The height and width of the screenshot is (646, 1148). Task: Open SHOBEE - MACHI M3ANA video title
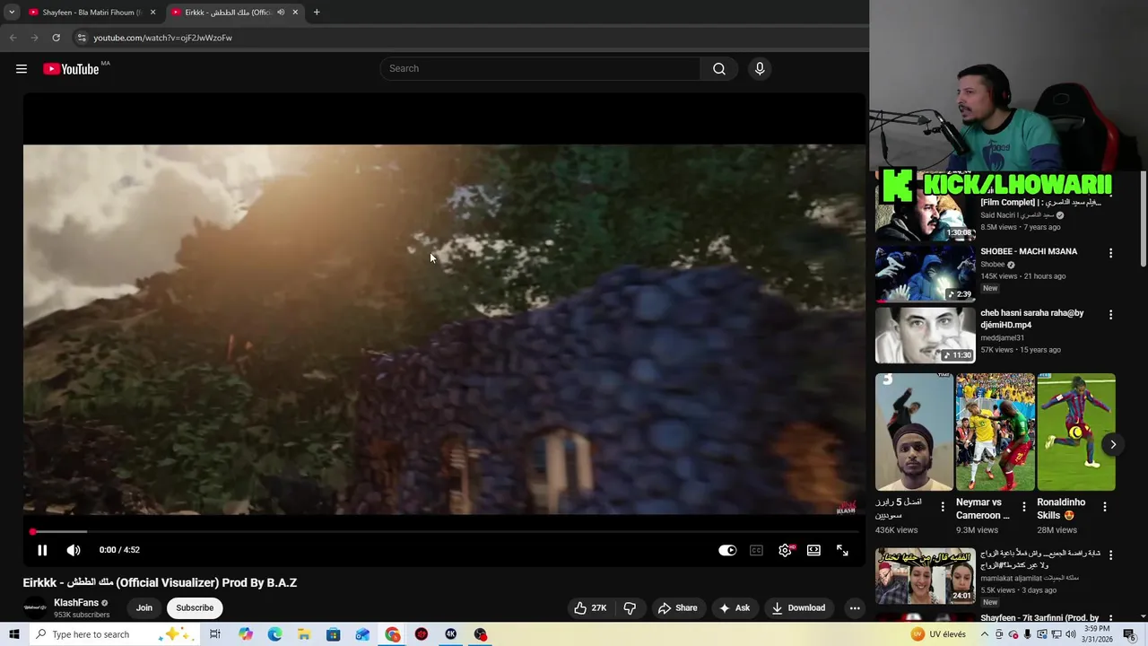click(1029, 251)
